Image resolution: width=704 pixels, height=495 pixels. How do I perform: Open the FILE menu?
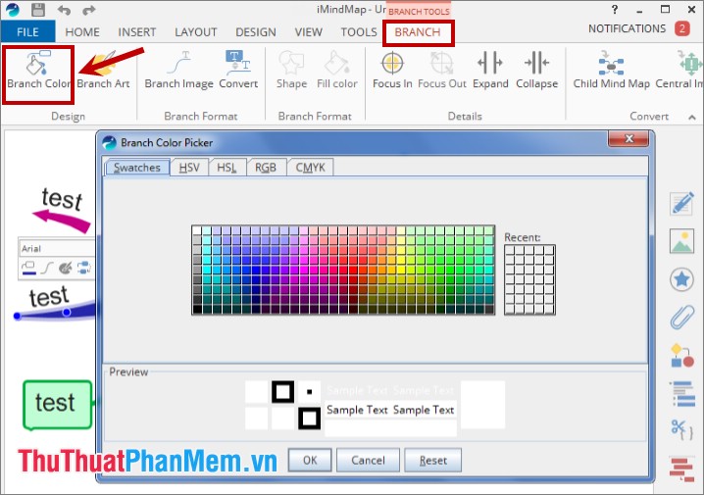[x=28, y=32]
